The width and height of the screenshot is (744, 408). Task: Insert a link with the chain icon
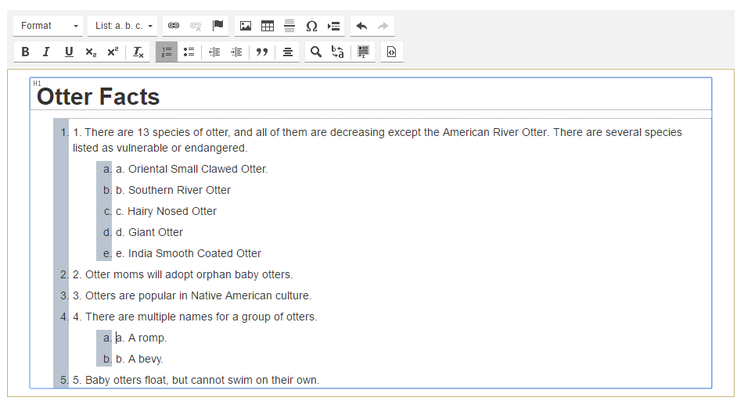[x=174, y=26]
